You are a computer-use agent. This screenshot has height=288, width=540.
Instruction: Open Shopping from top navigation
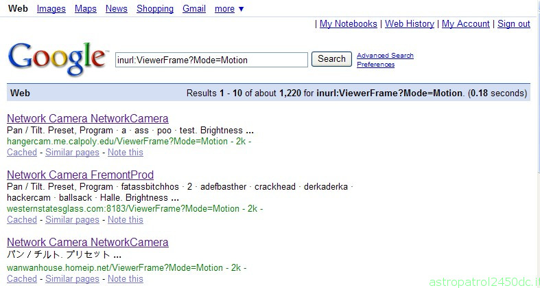click(x=155, y=9)
